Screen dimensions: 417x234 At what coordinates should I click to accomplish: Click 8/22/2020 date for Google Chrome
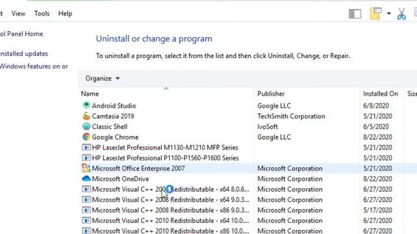(378, 137)
